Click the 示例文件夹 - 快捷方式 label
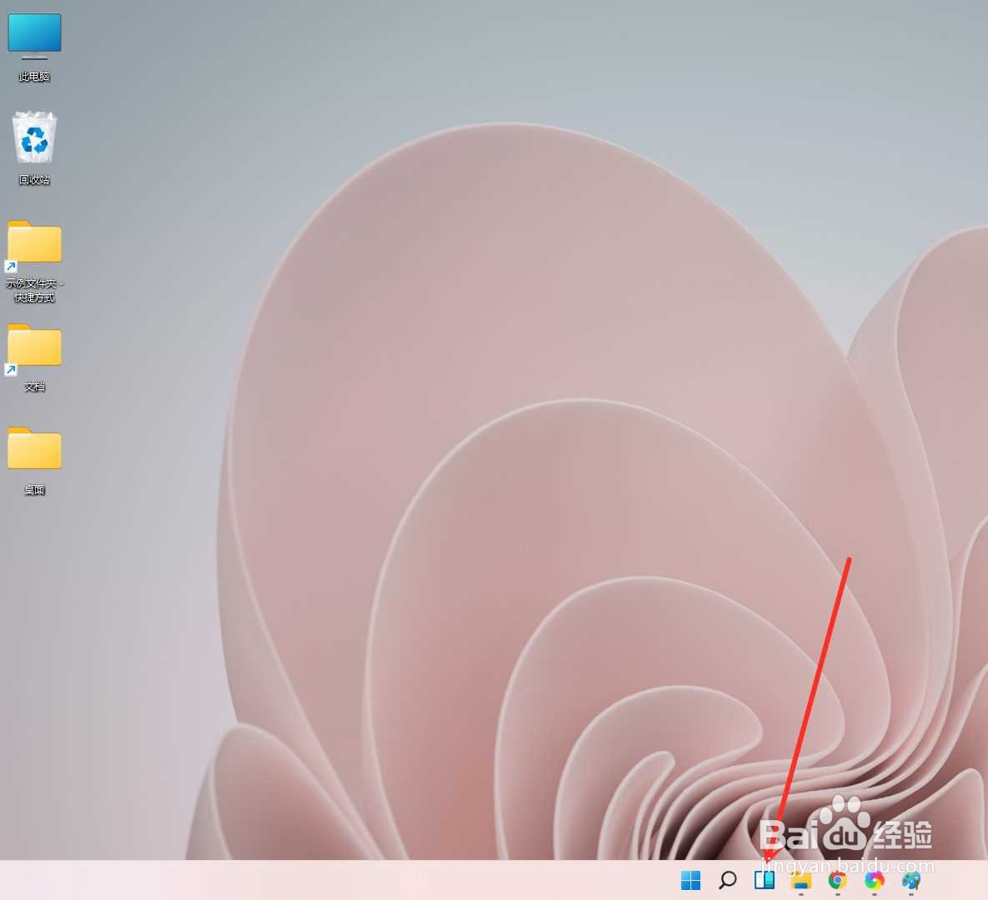This screenshot has width=988, height=900. (x=35, y=290)
